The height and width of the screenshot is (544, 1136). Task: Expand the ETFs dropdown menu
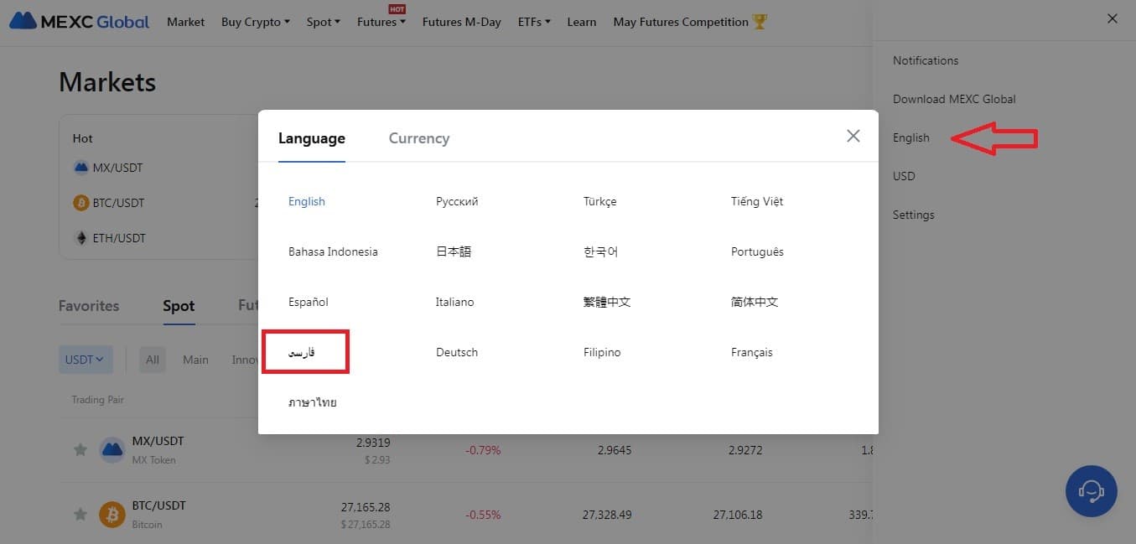[534, 22]
